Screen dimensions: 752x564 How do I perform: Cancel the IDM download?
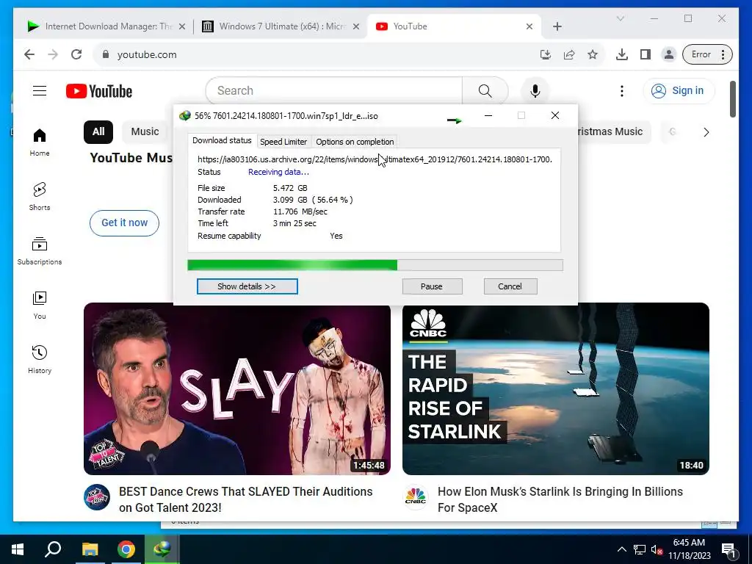tap(510, 286)
